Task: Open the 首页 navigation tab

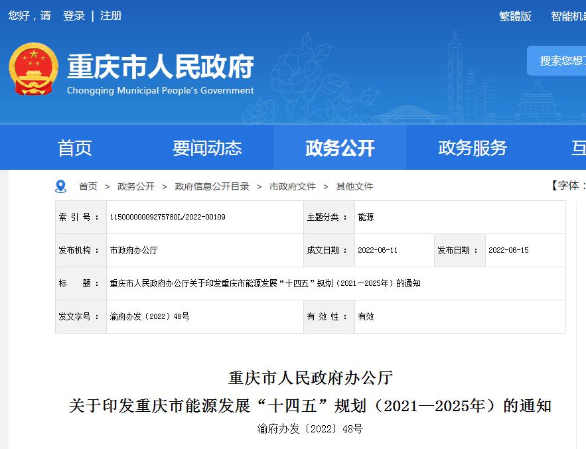Action: click(74, 148)
